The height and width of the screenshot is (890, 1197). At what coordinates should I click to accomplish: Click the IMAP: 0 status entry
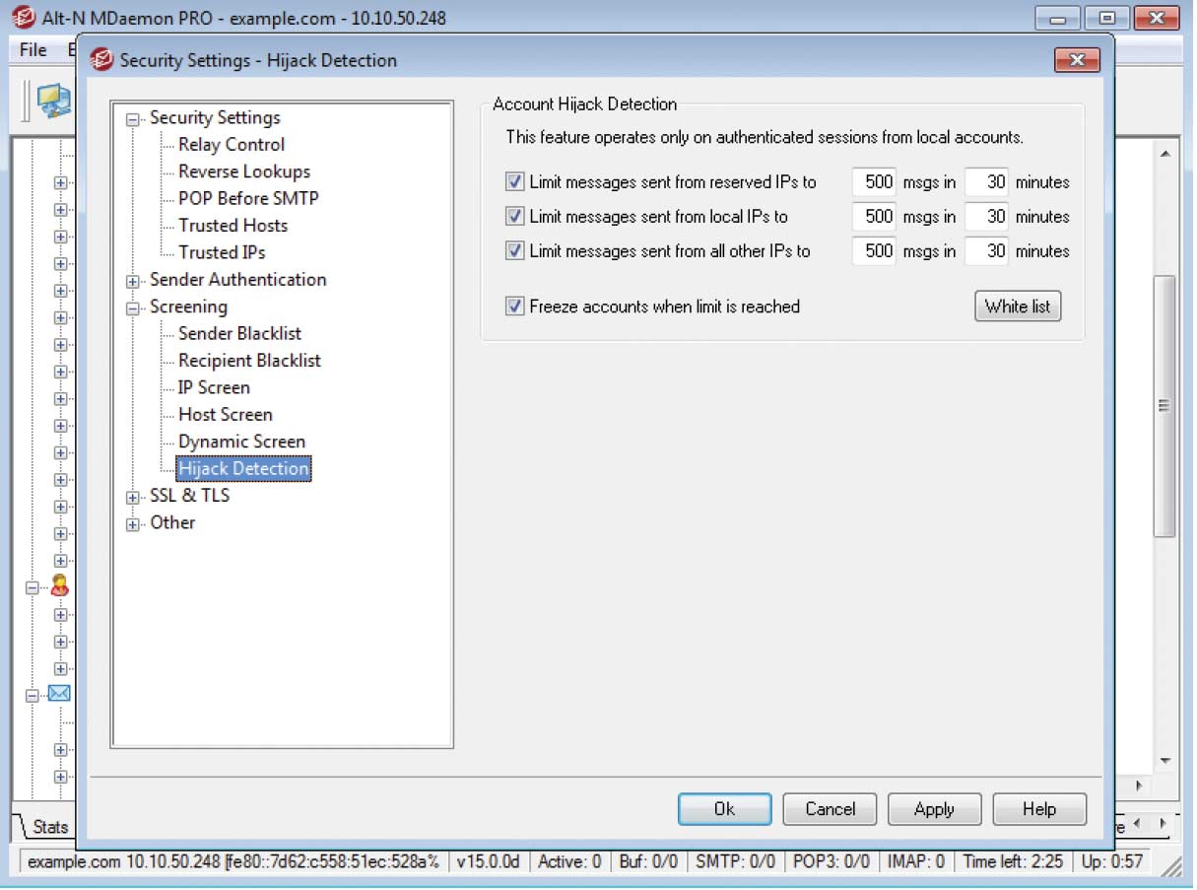tap(915, 861)
